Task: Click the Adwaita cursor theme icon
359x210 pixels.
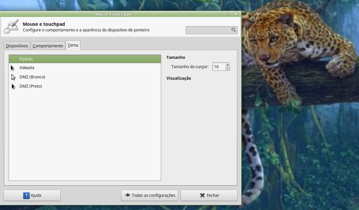Action: pyautogui.click(x=13, y=68)
